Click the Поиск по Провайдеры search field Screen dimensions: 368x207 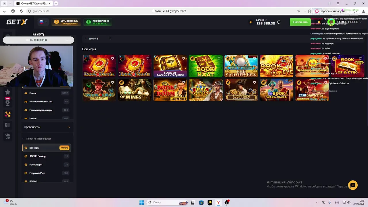47,139
